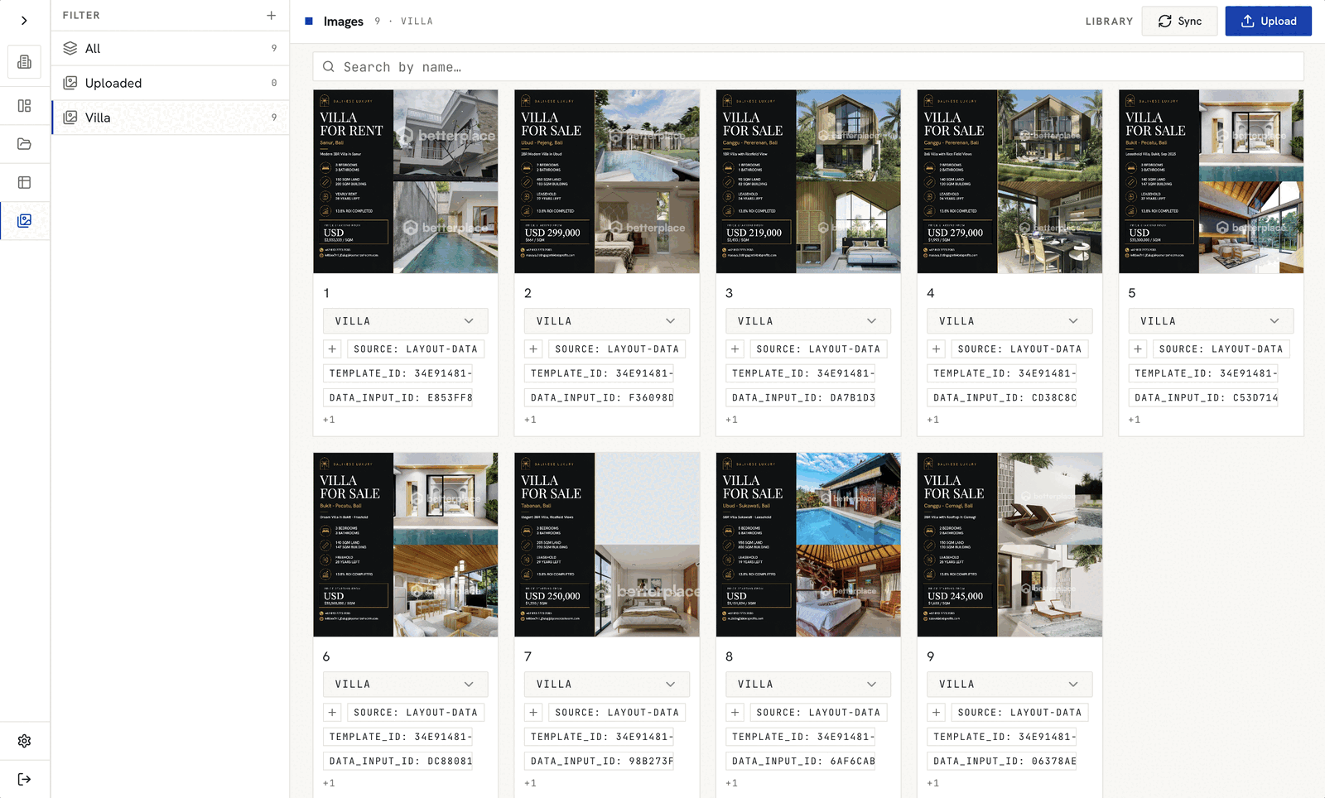Show more tags (+1) for image 7
The width and height of the screenshot is (1325, 798).
point(530,783)
